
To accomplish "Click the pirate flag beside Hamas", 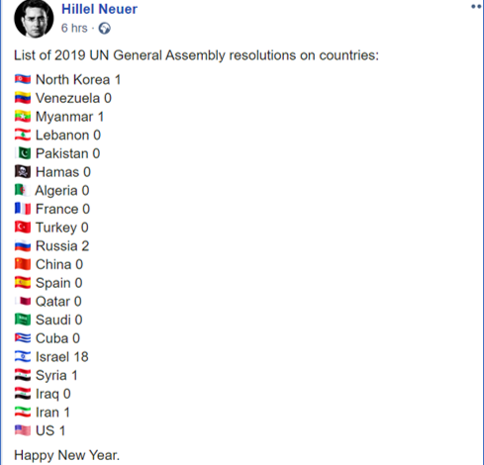I will pos(23,172).
